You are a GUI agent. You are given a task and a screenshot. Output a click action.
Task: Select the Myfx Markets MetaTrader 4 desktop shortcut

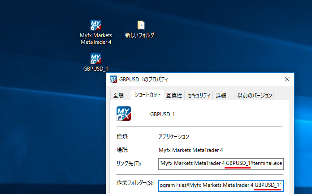tap(96, 32)
